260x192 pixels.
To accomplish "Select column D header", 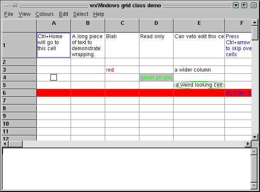I will click(x=157, y=26).
